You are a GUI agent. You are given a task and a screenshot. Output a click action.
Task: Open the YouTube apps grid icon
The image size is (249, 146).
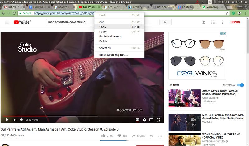click(213, 22)
